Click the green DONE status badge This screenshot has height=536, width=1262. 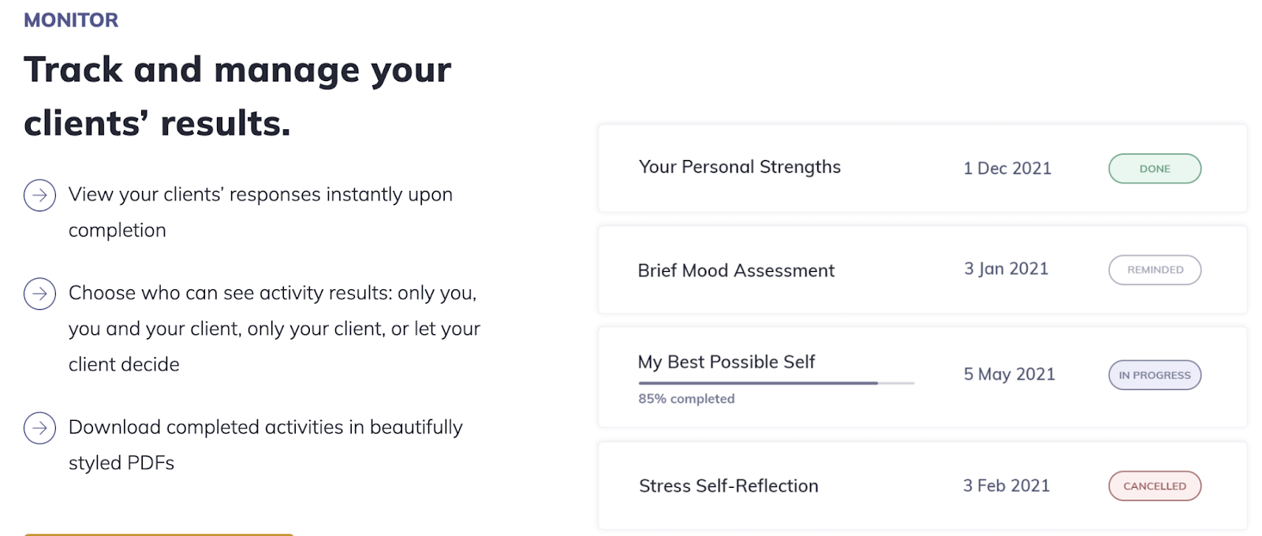(x=1154, y=169)
